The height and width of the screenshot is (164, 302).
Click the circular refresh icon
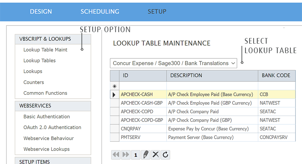(x=165, y=155)
